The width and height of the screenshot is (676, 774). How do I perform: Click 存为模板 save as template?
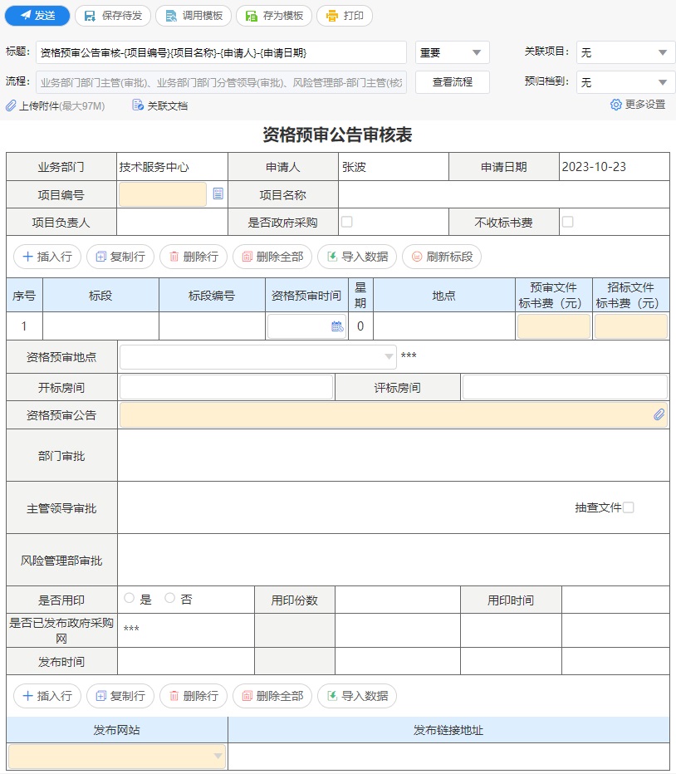pyautogui.click(x=275, y=16)
